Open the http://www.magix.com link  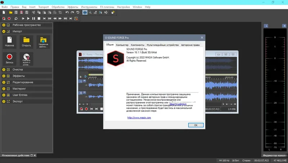[x=139, y=118]
